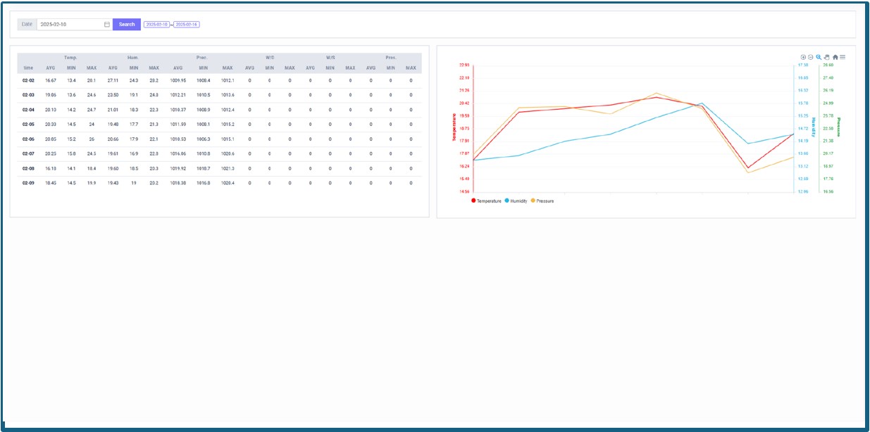Click the chart zoom in icon

tap(803, 57)
